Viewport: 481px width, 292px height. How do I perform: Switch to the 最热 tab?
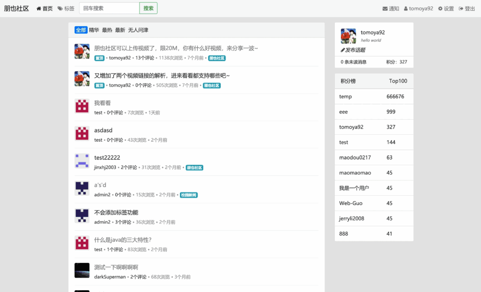107,30
